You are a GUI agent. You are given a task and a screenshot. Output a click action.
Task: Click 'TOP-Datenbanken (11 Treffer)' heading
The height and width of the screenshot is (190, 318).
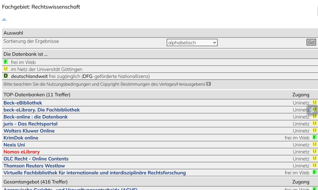point(37,95)
